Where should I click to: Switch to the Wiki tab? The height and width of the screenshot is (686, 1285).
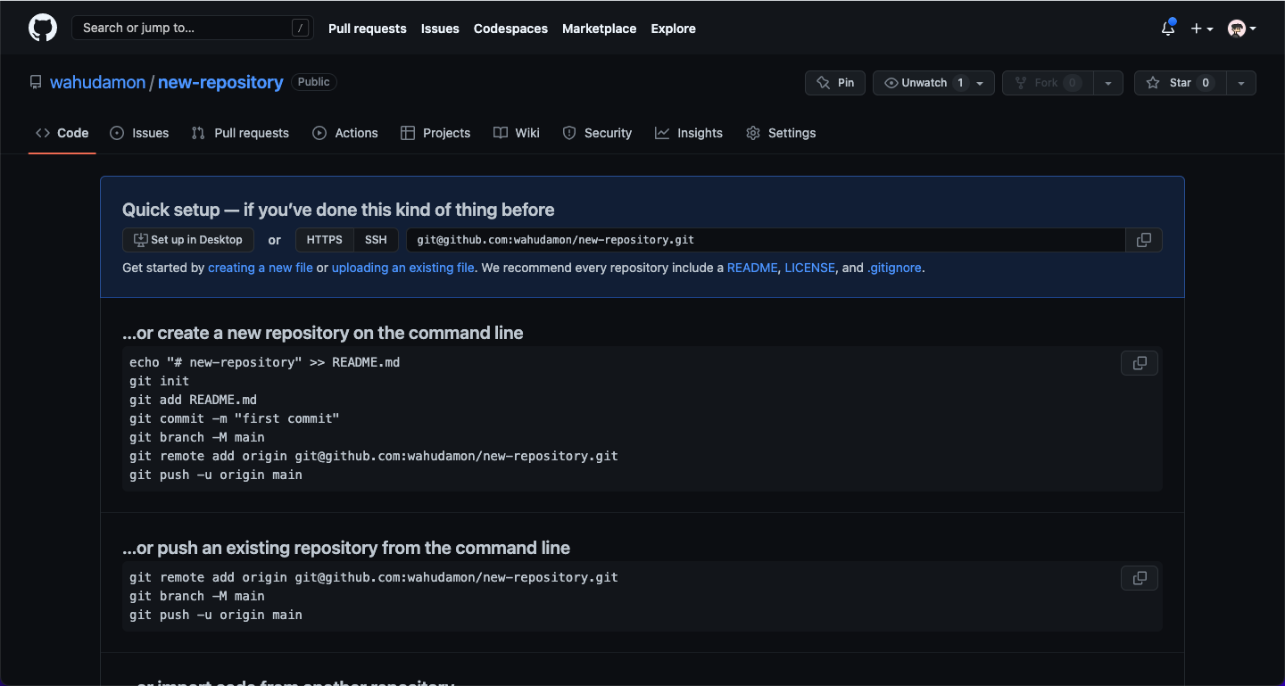click(x=517, y=133)
